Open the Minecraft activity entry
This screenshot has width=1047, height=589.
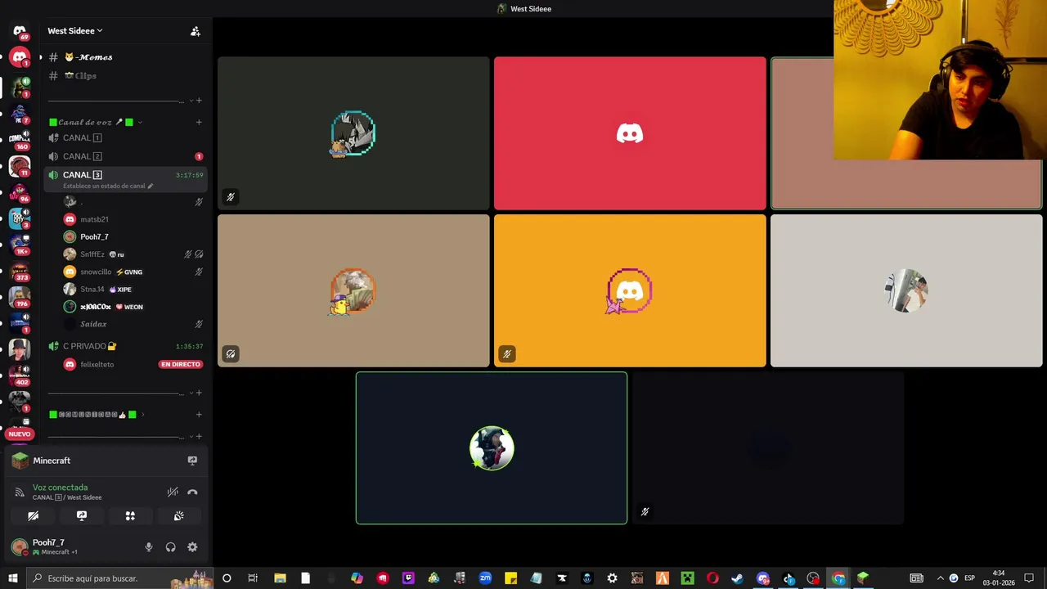52,461
